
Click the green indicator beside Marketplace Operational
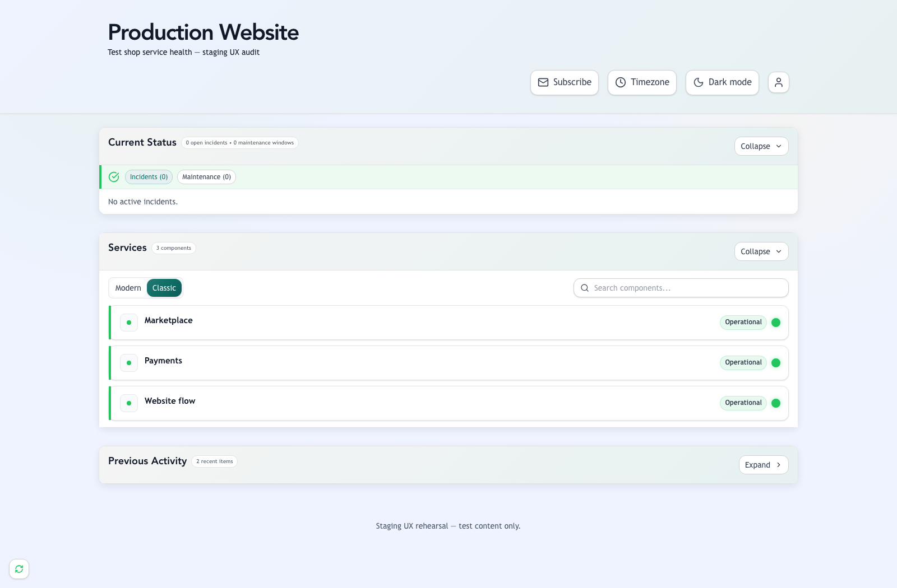[776, 323]
